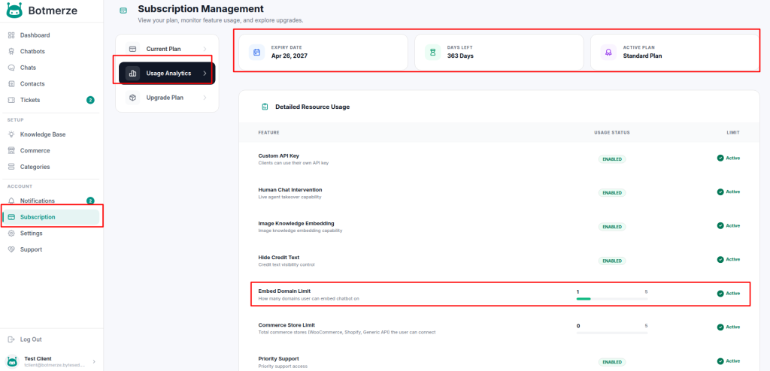770x371 pixels.
Task: Switch to the Current Plan tab
Action: pyautogui.click(x=167, y=49)
